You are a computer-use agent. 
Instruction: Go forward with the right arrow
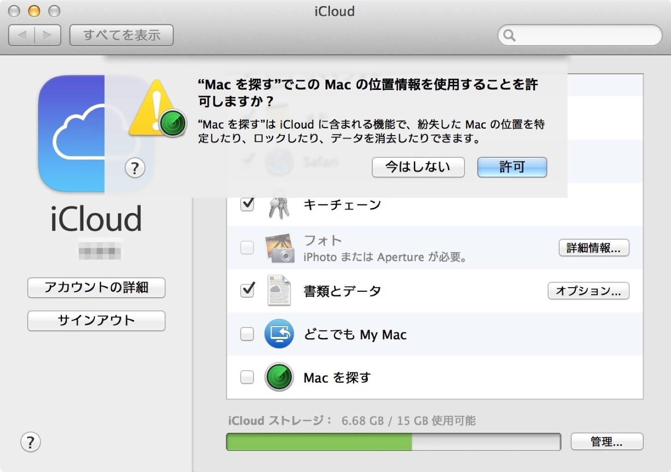(47, 35)
